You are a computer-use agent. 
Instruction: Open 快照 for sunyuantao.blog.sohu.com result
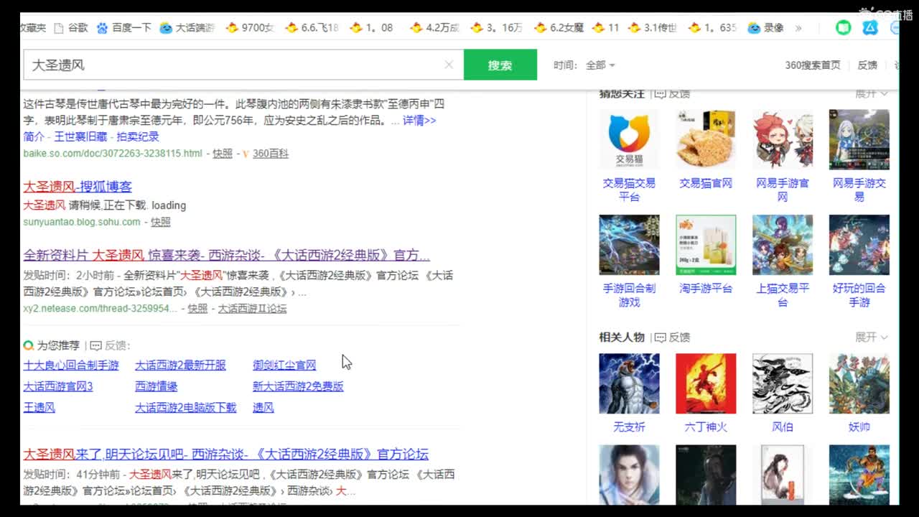coord(161,222)
